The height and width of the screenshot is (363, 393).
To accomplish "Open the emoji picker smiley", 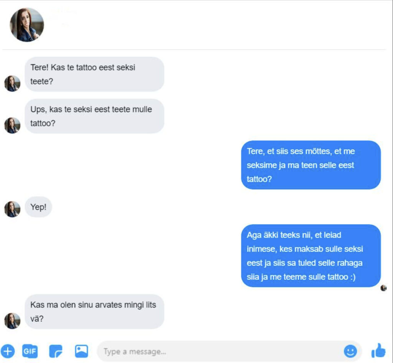I will click(350, 351).
